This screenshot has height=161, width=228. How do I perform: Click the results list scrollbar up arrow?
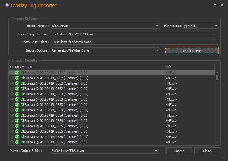point(217,72)
